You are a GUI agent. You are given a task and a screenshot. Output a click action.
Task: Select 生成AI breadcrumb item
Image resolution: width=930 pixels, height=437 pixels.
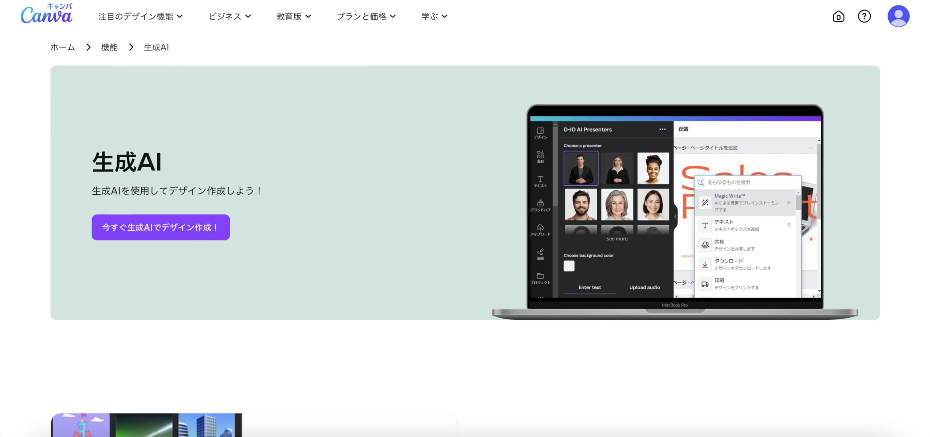click(x=156, y=47)
